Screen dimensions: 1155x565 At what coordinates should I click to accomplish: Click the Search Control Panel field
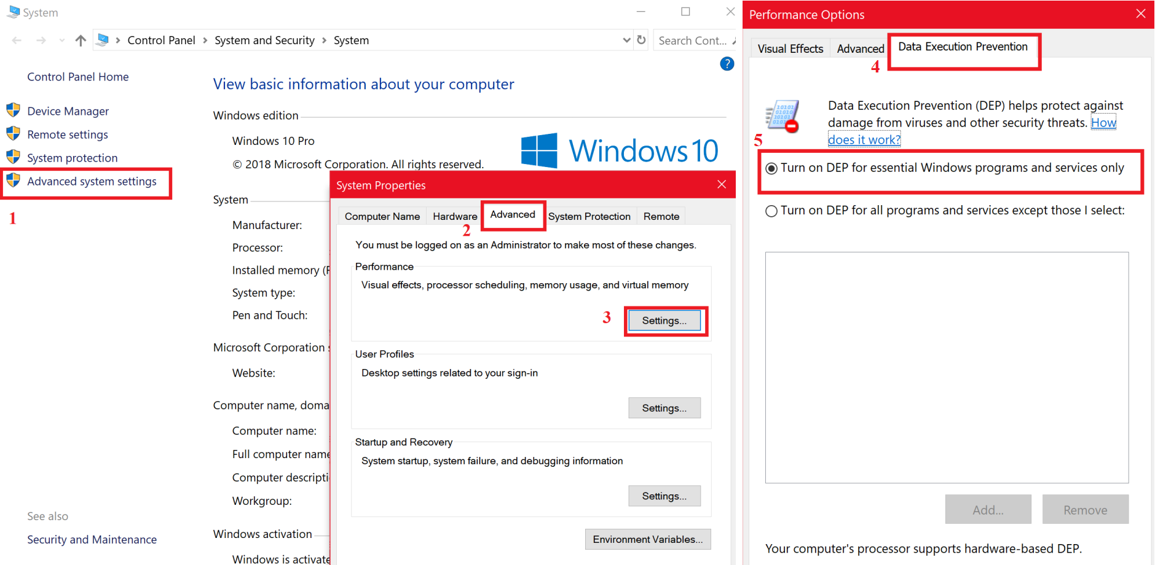point(692,41)
